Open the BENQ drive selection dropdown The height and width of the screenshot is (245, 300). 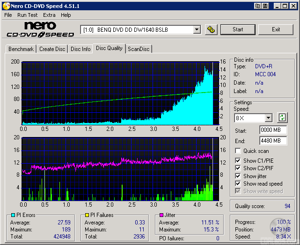(x=197, y=30)
